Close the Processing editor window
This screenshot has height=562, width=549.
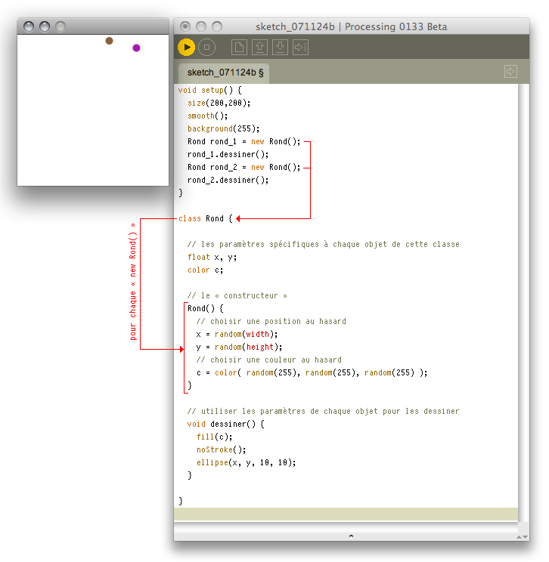(x=185, y=26)
